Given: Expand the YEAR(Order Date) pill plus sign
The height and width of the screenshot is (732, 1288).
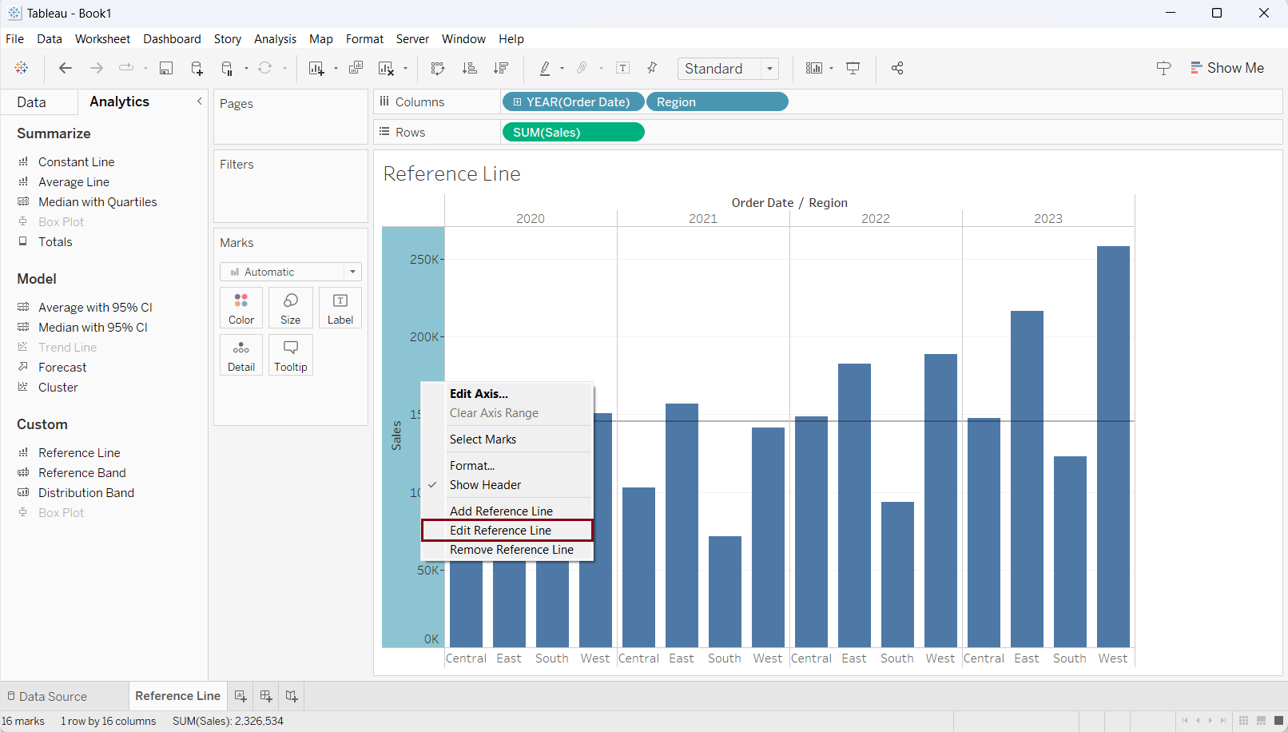Looking at the screenshot, I should coord(517,102).
